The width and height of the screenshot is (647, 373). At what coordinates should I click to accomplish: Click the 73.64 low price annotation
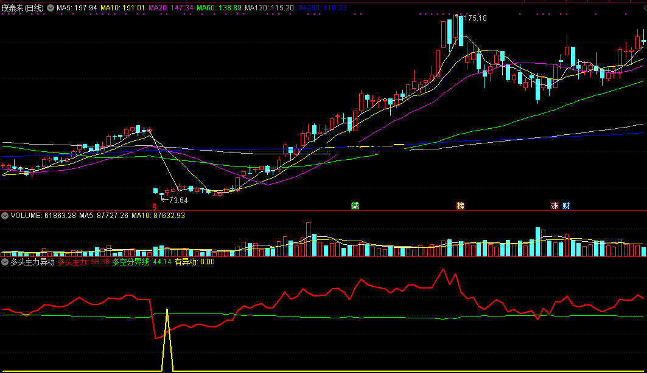(178, 200)
